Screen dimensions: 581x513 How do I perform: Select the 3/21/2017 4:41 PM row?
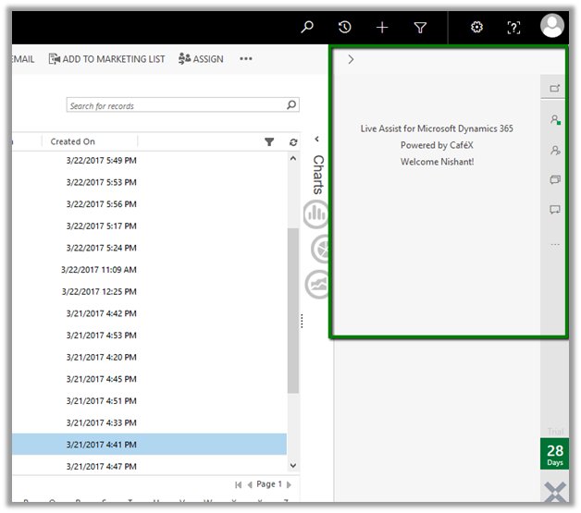click(x=102, y=445)
